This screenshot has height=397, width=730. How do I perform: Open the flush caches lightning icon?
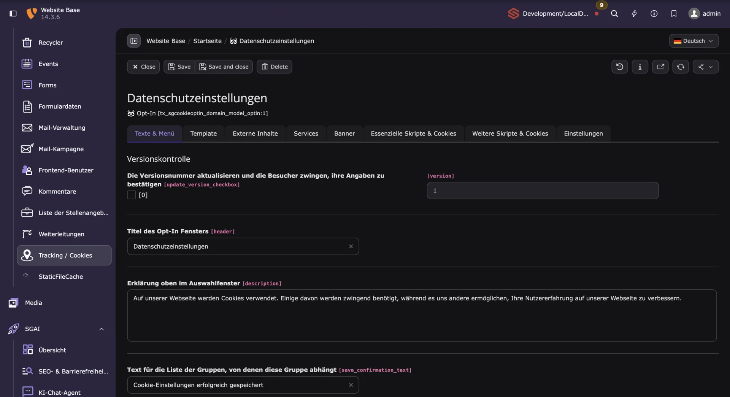(634, 14)
